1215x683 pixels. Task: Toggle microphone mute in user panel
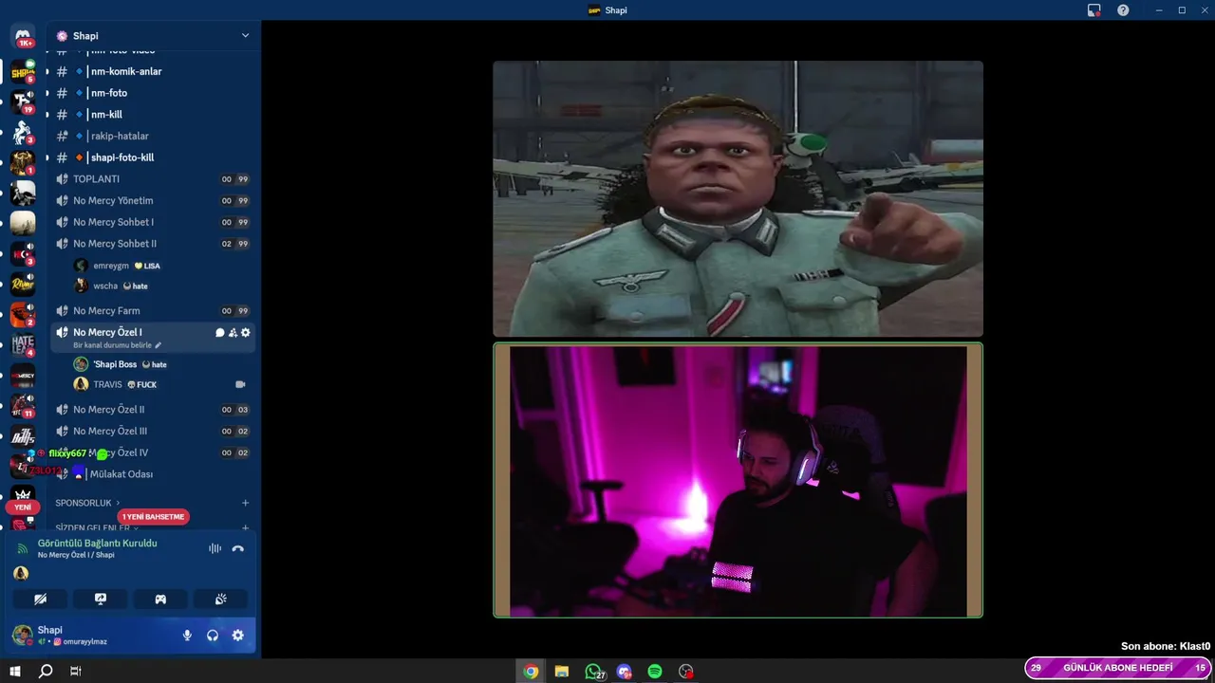(x=187, y=636)
